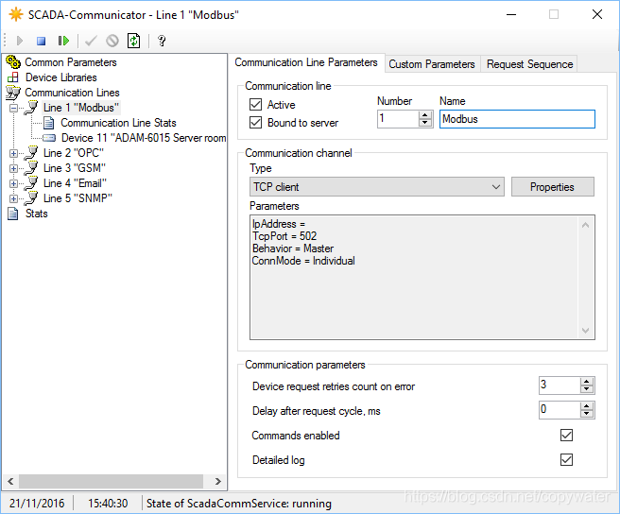Click the SCADA-Communicator sun icon in title bar

16,14
